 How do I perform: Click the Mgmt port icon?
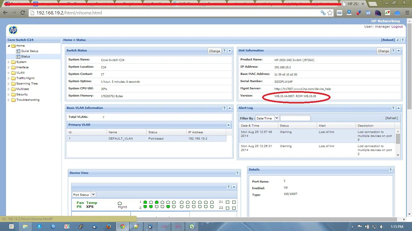point(120,203)
